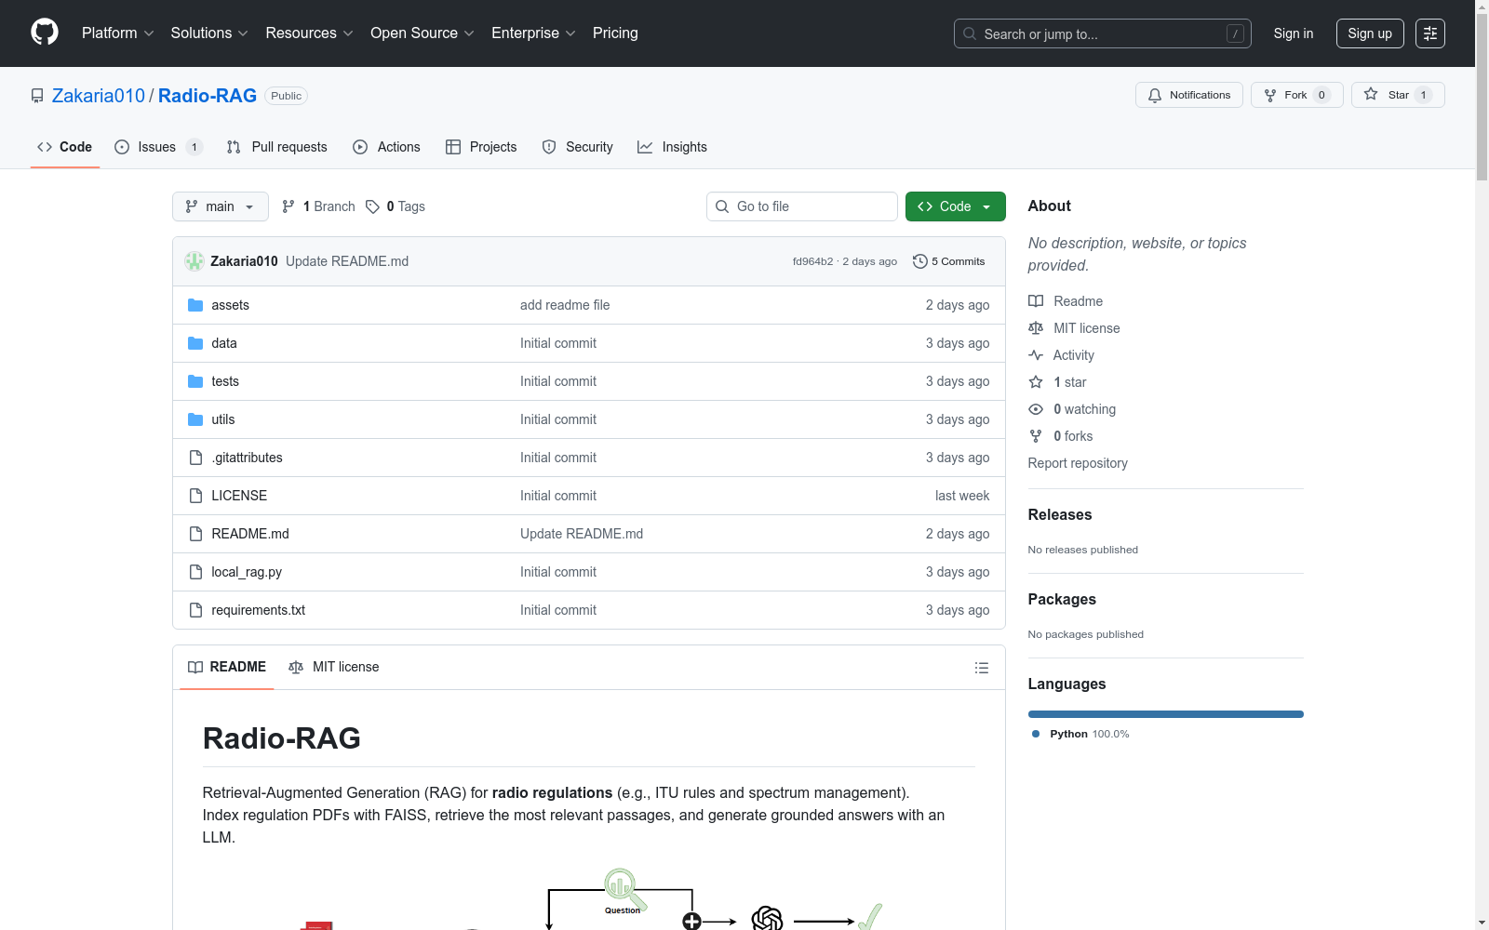Click the book icon beside Readme

(x=1036, y=301)
